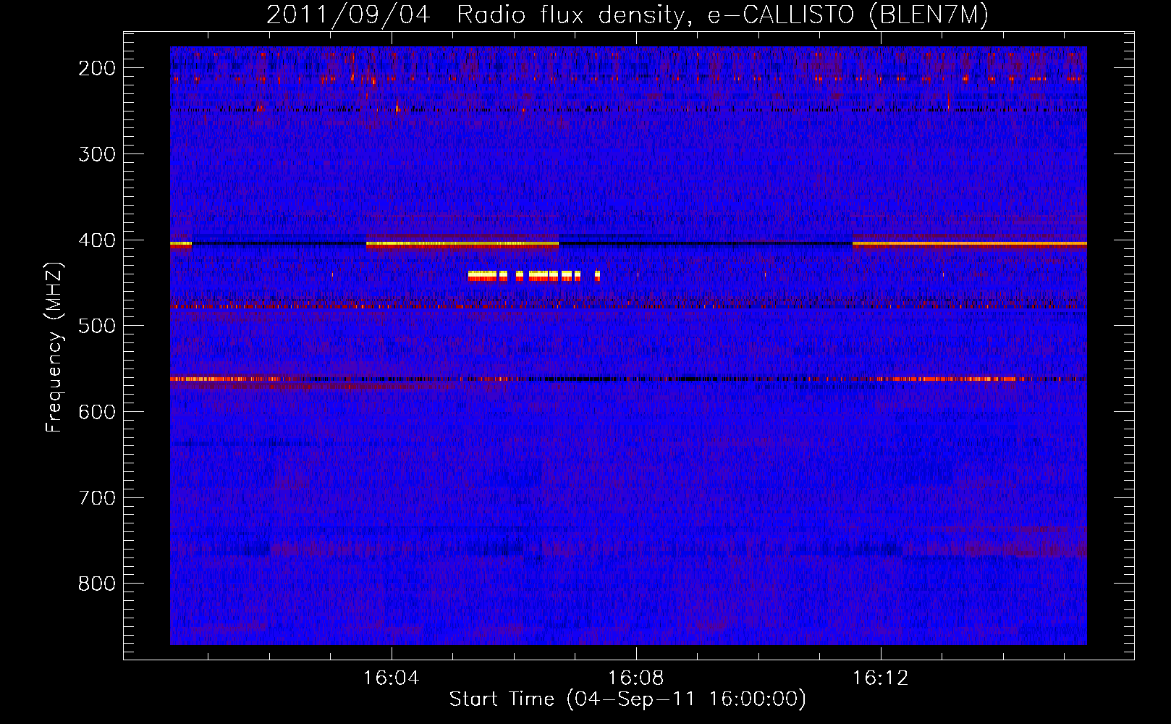The image size is (1171, 724).
Task: Select the 700 frequency tick label
Action: pos(97,498)
